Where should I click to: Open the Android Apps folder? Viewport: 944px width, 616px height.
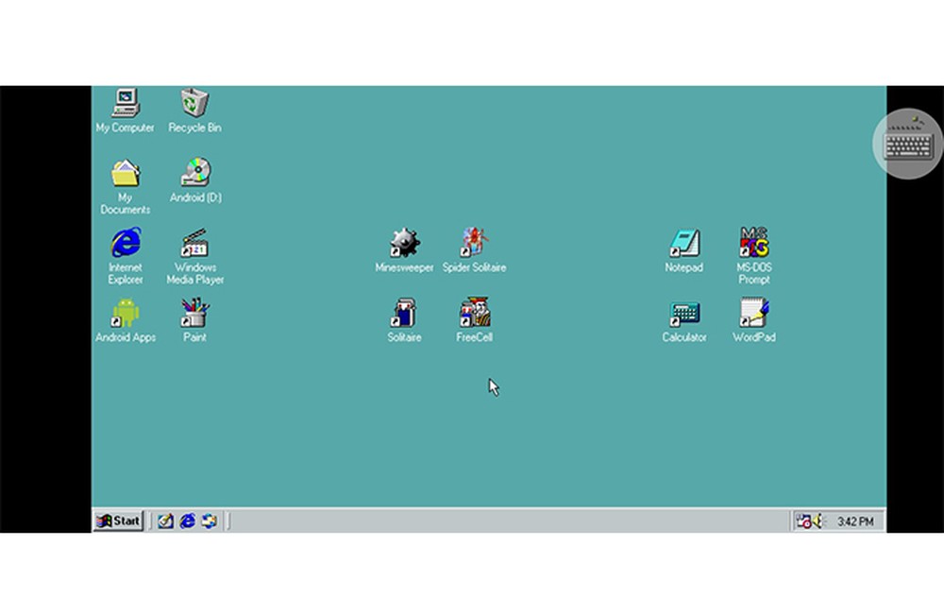(125, 312)
